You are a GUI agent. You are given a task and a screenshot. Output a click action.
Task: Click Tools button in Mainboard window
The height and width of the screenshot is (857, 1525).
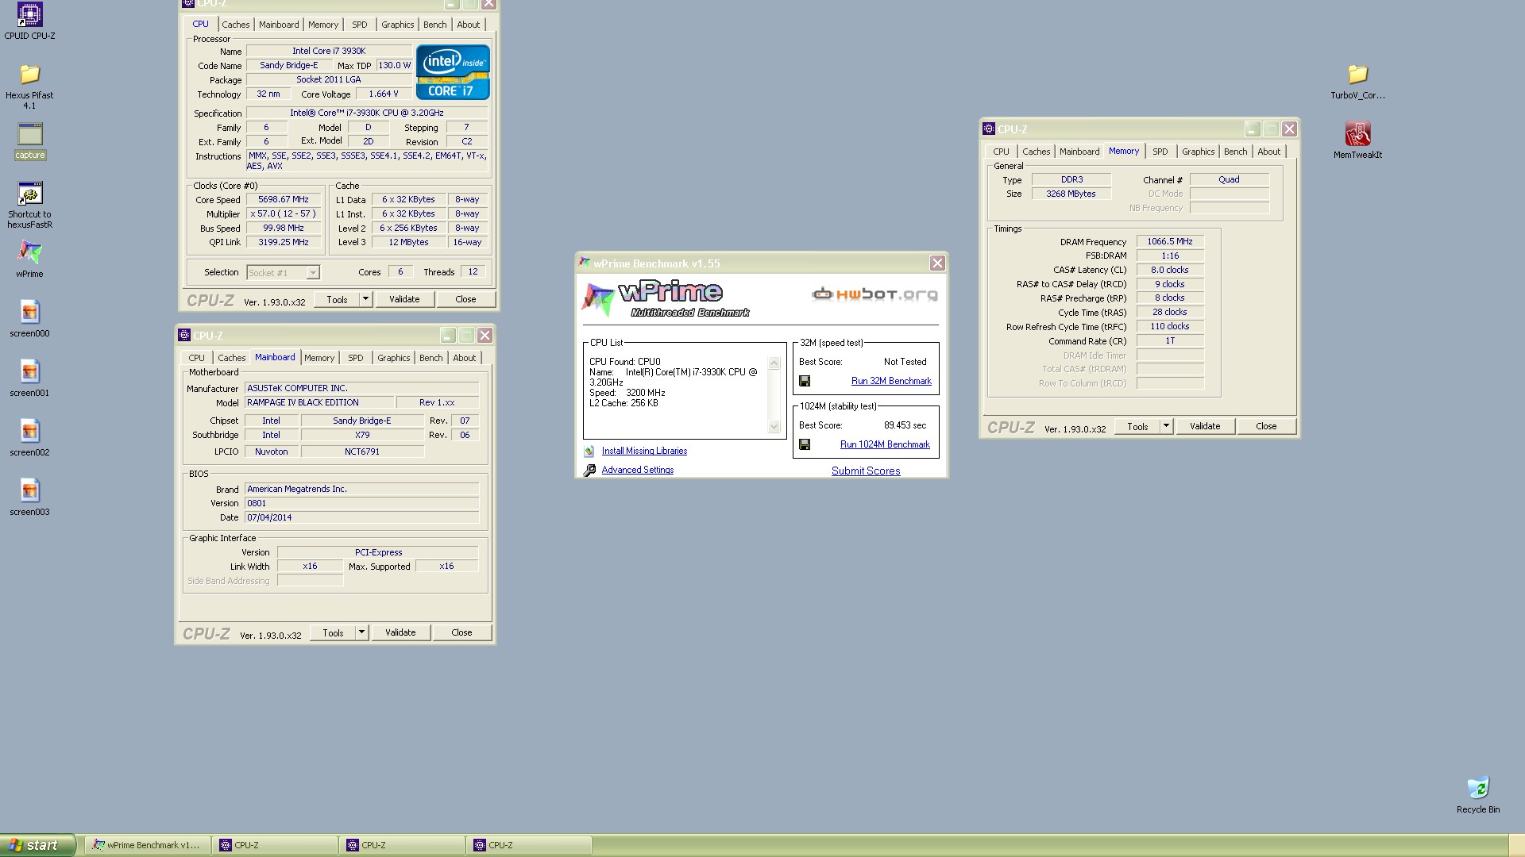(333, 632)
